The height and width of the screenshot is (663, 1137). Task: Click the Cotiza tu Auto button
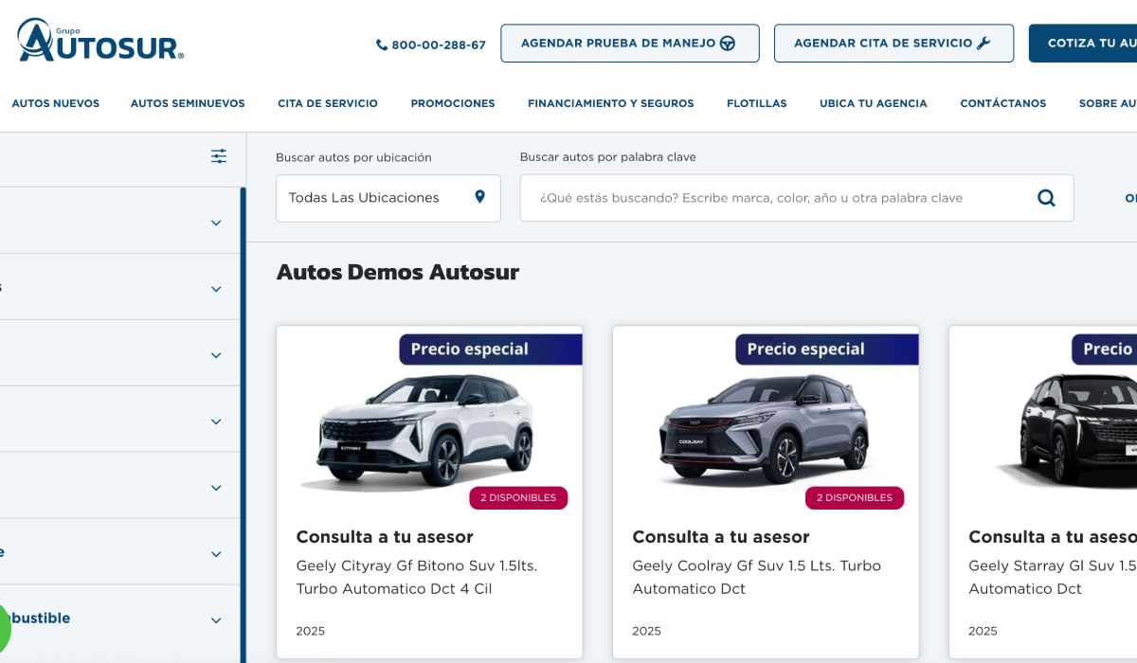click(x=1083, y=44)
